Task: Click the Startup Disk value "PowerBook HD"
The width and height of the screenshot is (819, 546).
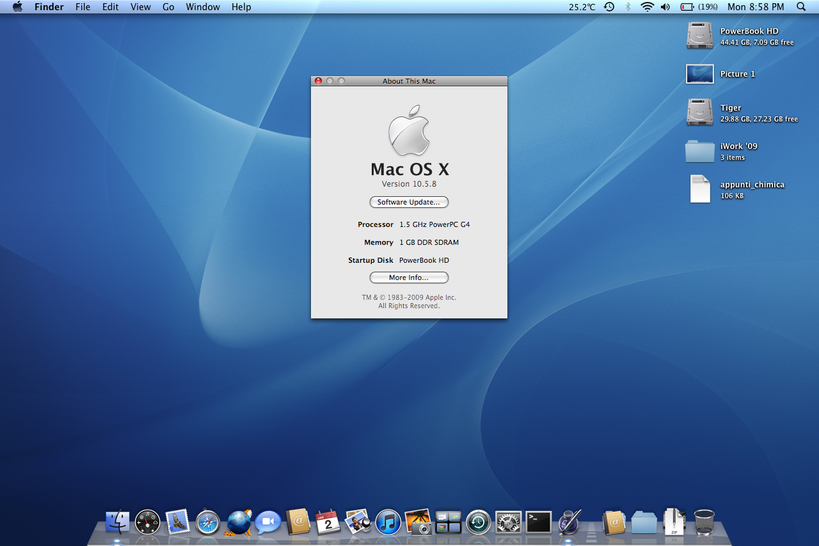Action: click(424, 260)
